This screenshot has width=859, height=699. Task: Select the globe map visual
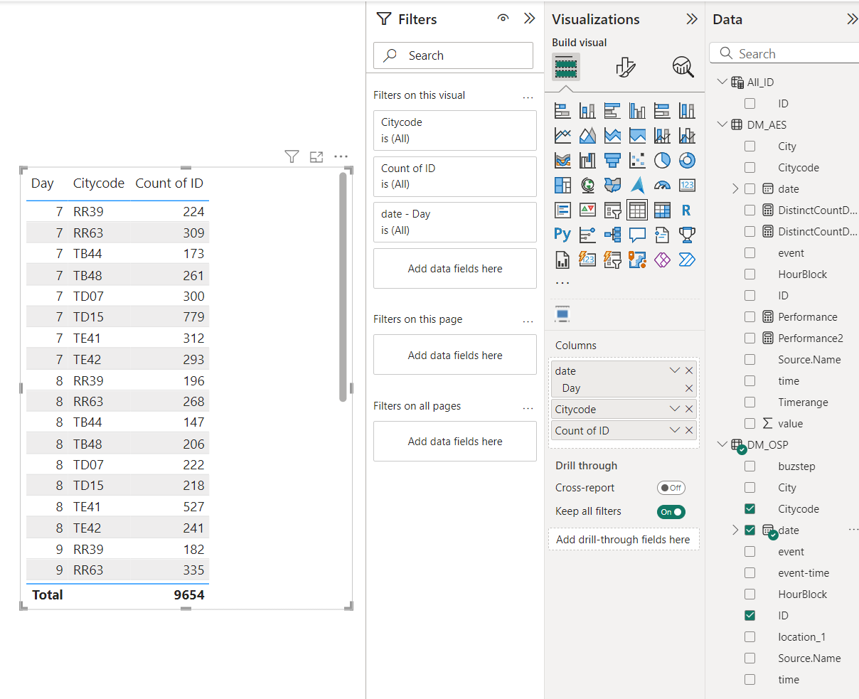tap(587, 185)
